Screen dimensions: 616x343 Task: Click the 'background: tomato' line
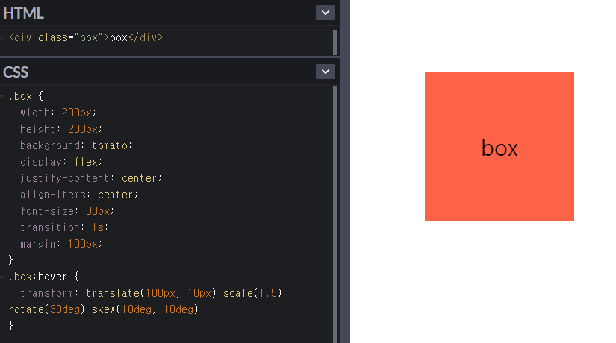[76, 145]
